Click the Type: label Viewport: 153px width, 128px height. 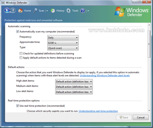point(23,47)
